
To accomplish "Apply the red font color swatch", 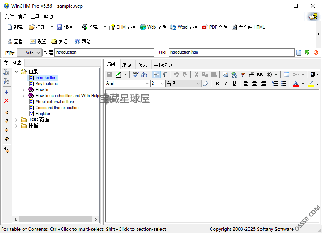I will [295, 84].
